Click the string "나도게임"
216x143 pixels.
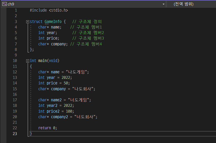point(76,72)
